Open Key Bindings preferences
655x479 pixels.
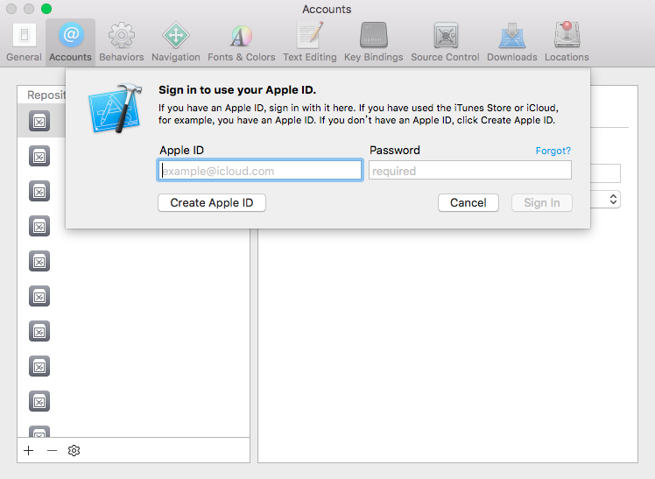coord(373,41)
